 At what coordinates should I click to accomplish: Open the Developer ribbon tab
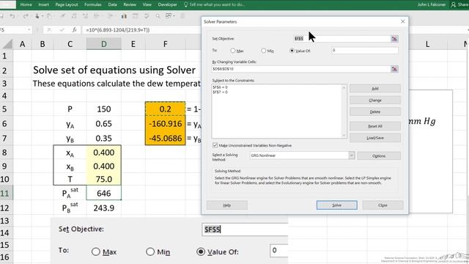pyautogui.click(x=167, y=4)
